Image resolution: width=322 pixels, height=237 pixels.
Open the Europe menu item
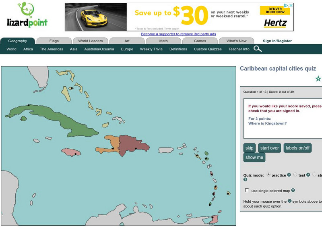coord(127,49)
